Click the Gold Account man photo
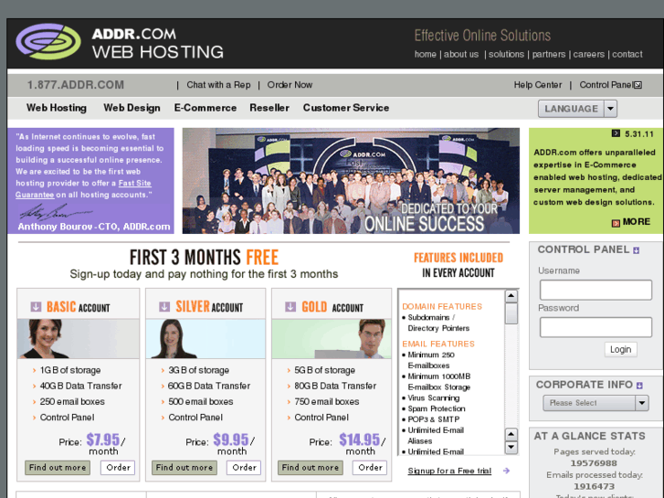Screen dimensions: 664x498 (332, 339)
